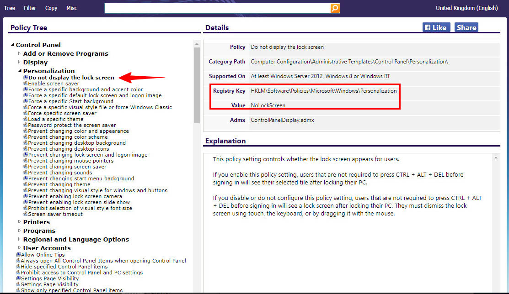
Task: Select Prevent changing desktop icons
Action: pos(69,149)
